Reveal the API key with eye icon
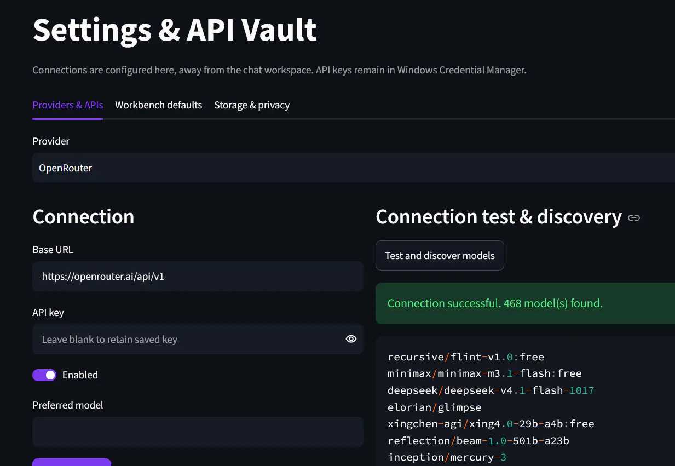This screenshot has height=466, width=675. tap(351, 339)
